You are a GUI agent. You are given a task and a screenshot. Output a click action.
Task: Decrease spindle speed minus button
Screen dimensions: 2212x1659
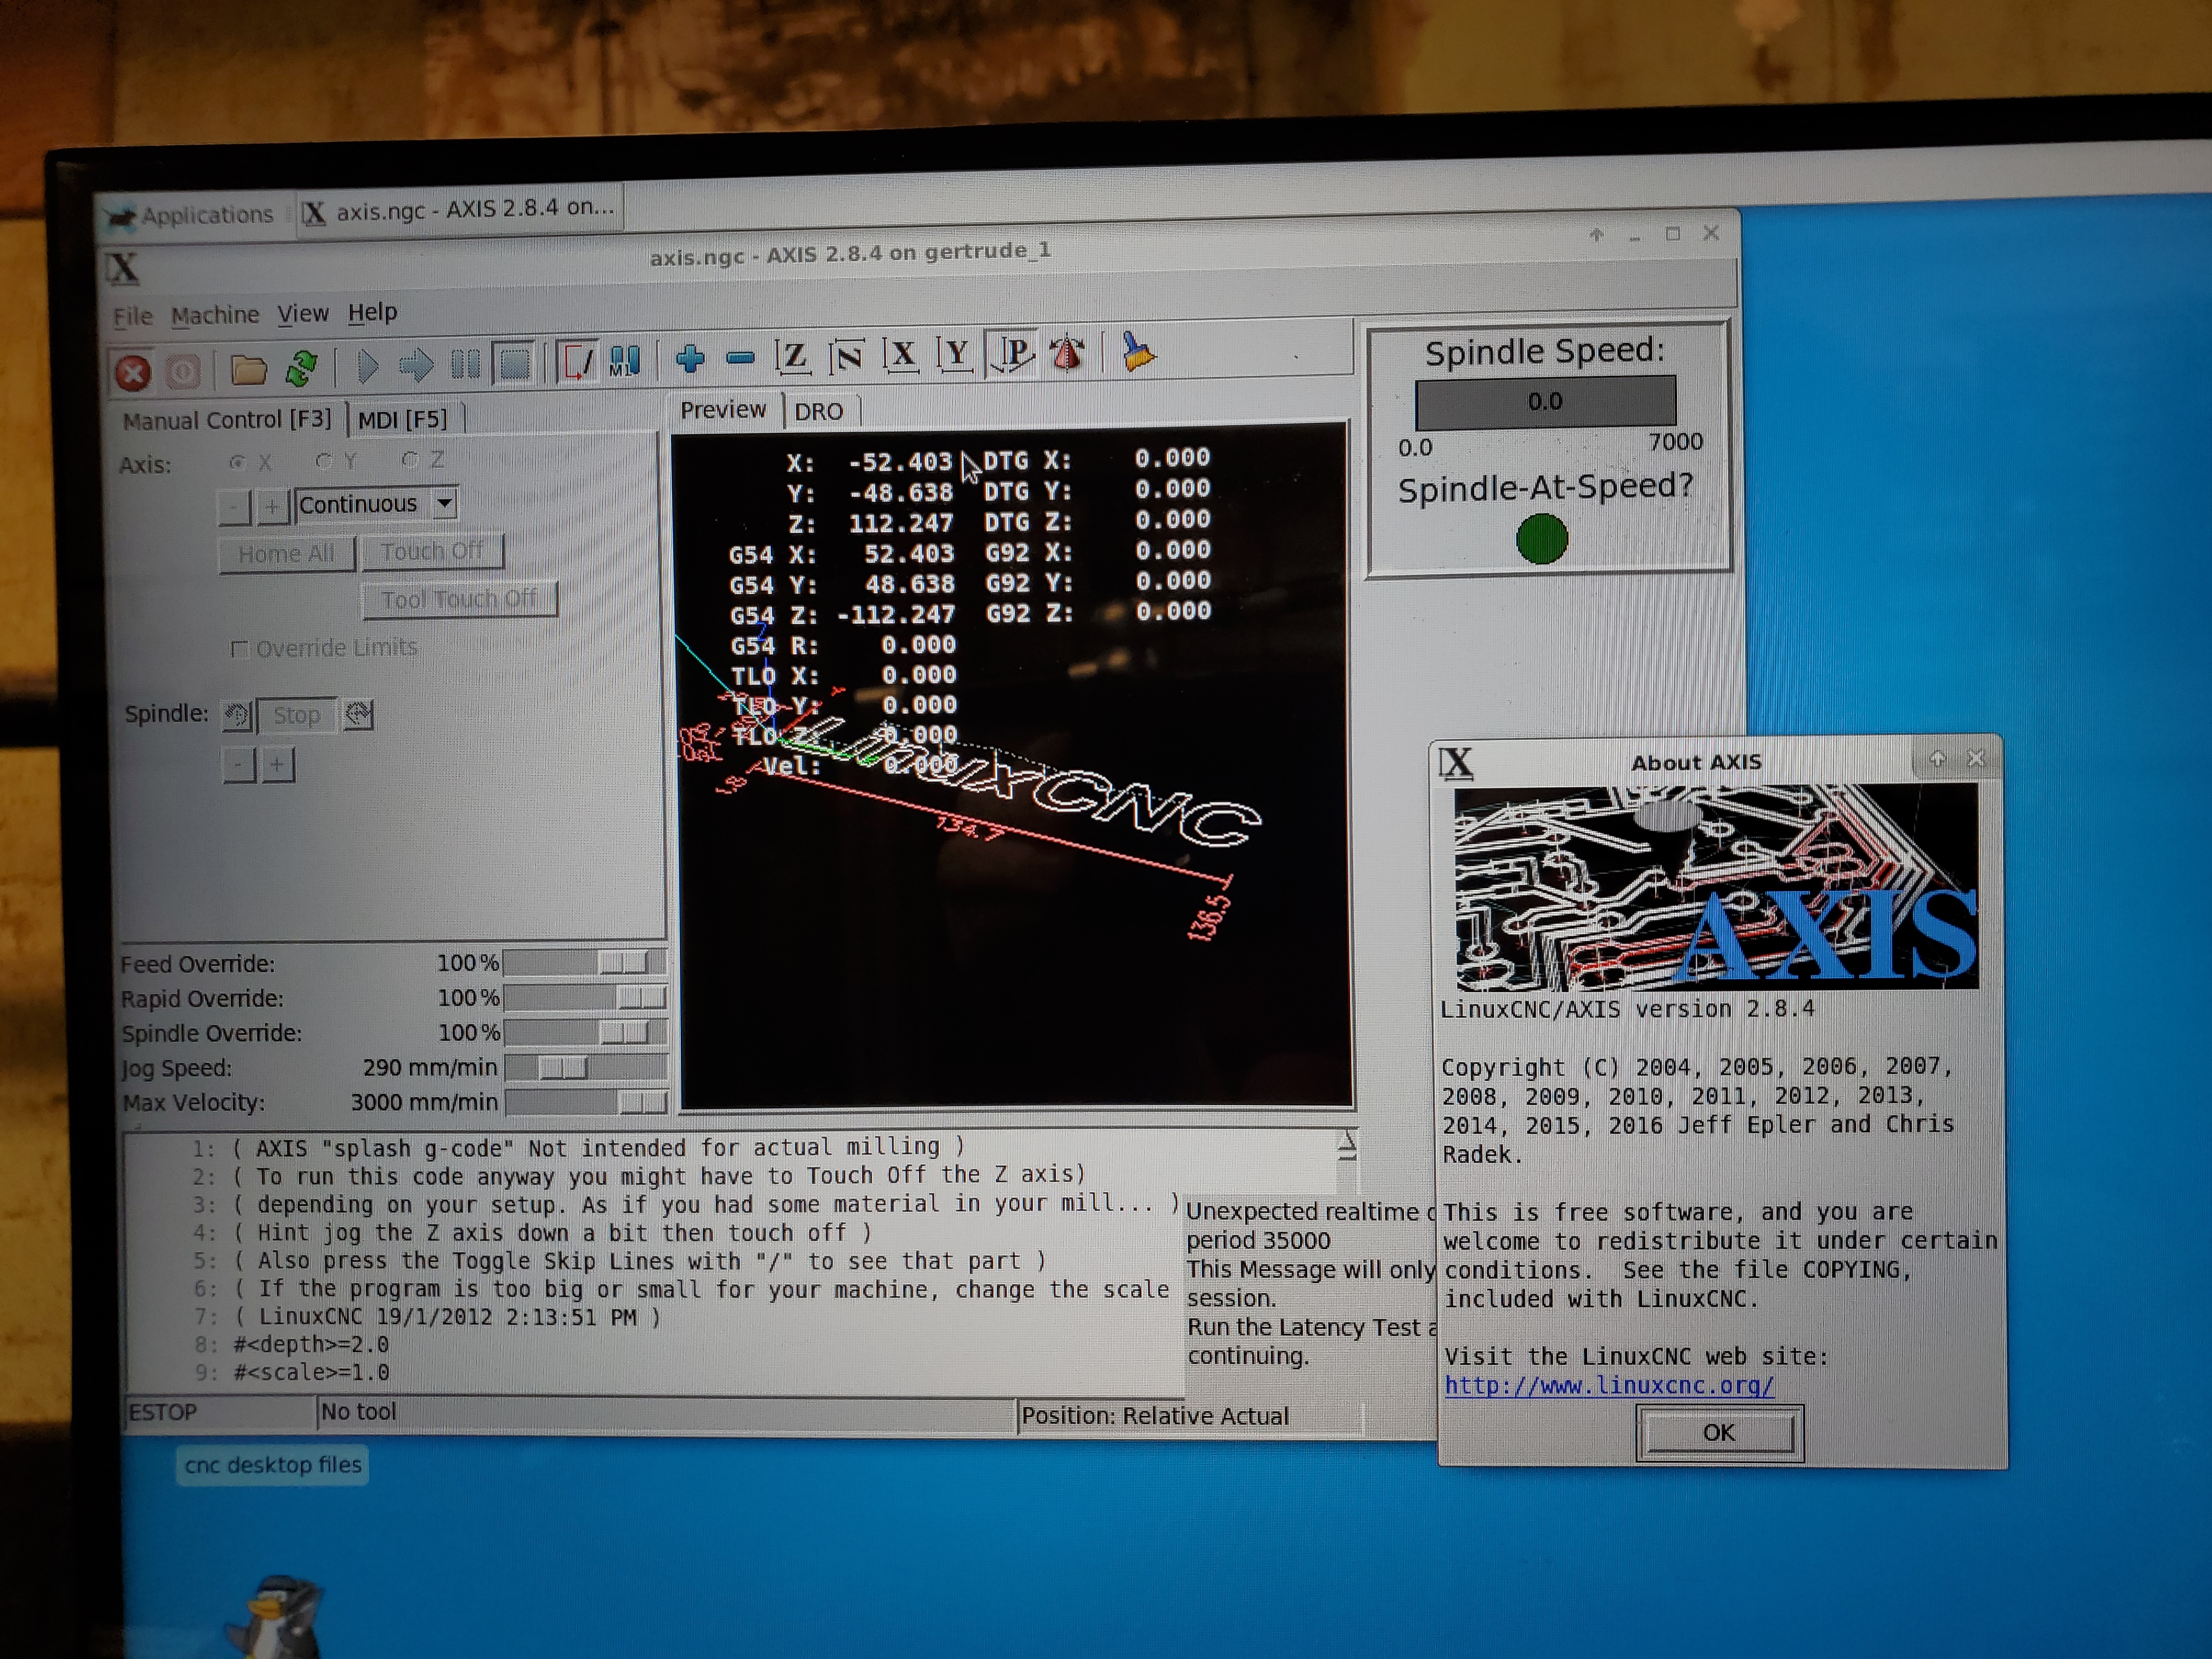(x=239, y=766)
